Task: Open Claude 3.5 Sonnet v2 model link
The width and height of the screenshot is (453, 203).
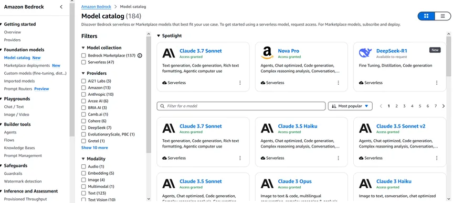Action: (401, 127)
